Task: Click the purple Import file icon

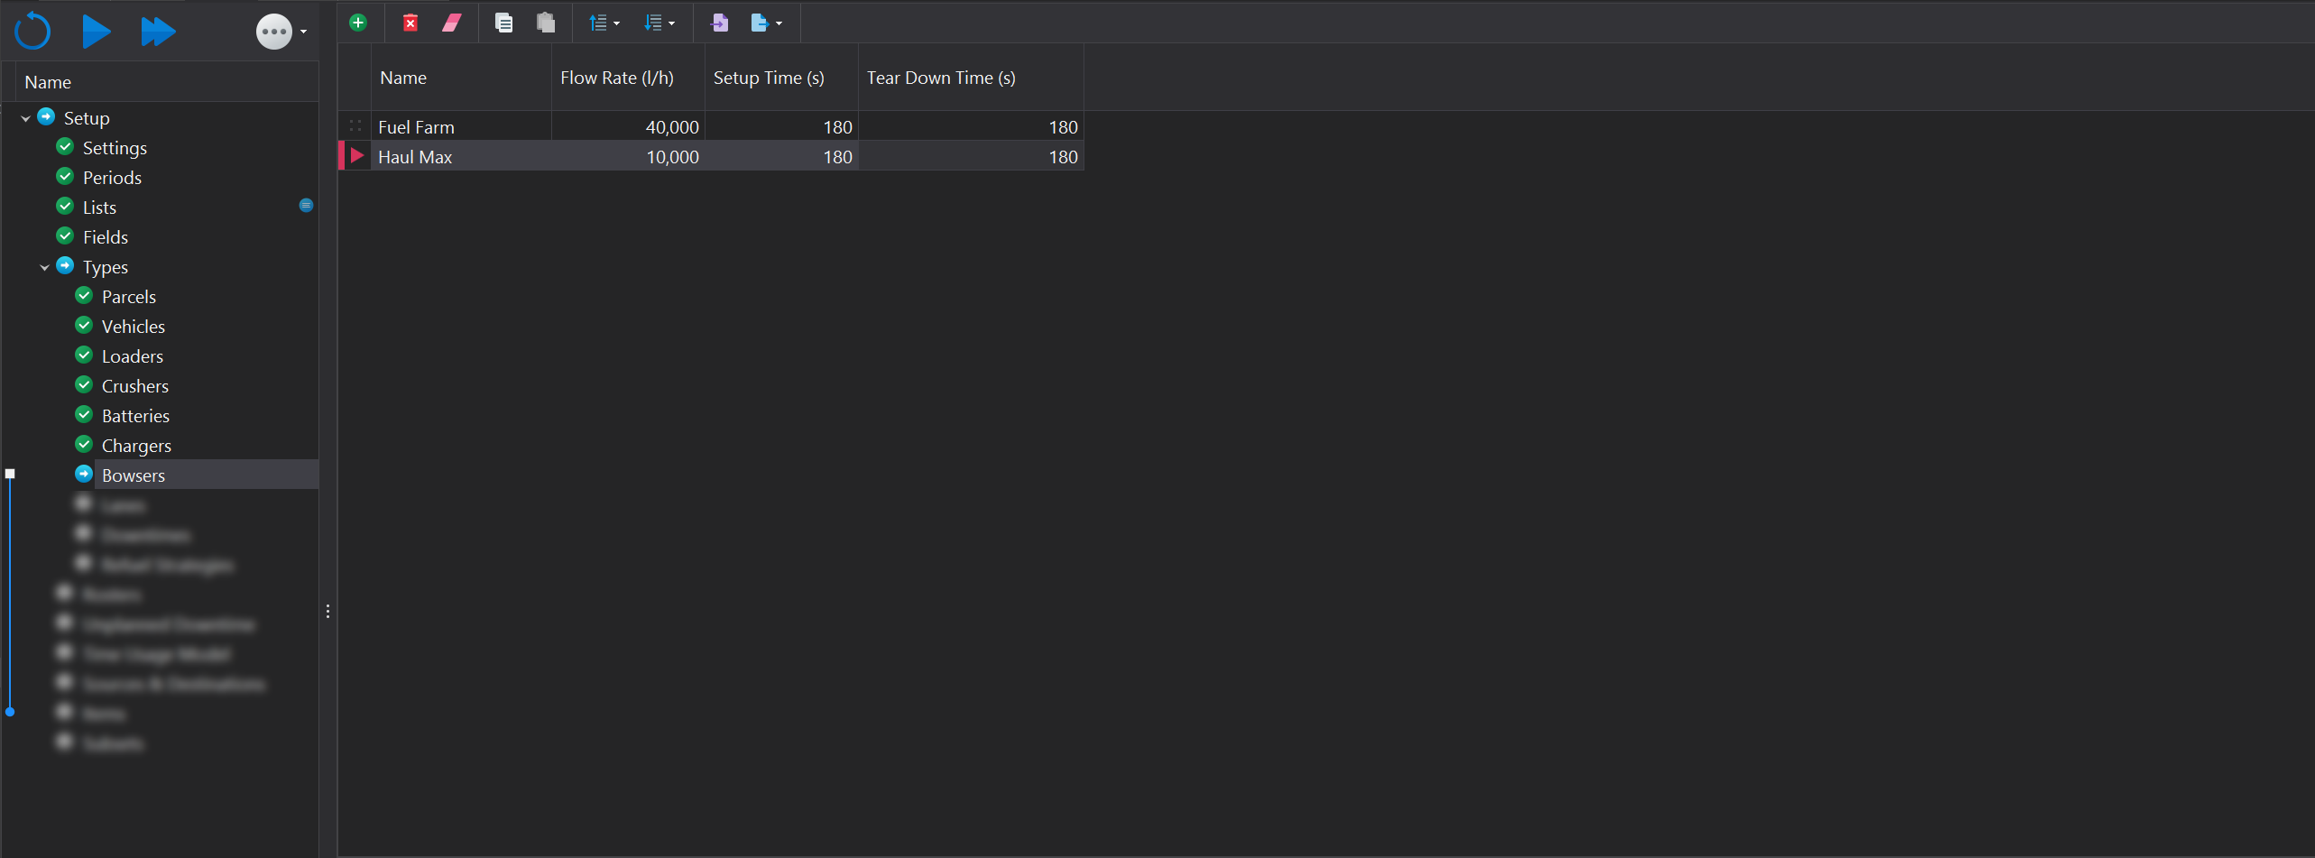Action: 719,23
